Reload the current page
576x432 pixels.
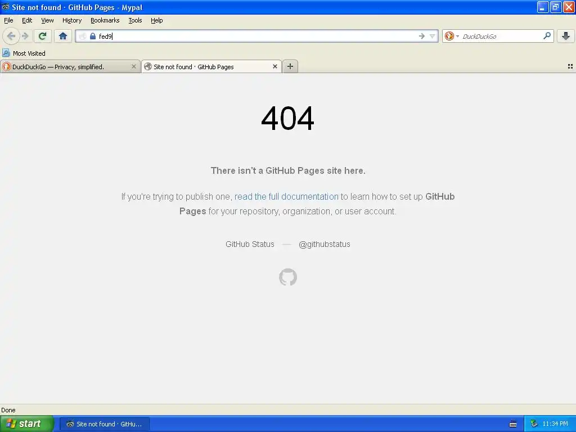[43, 36]
